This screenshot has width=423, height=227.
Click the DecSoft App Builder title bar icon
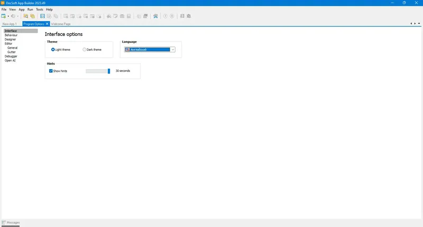pyautogui.click(x=3, y=3)
